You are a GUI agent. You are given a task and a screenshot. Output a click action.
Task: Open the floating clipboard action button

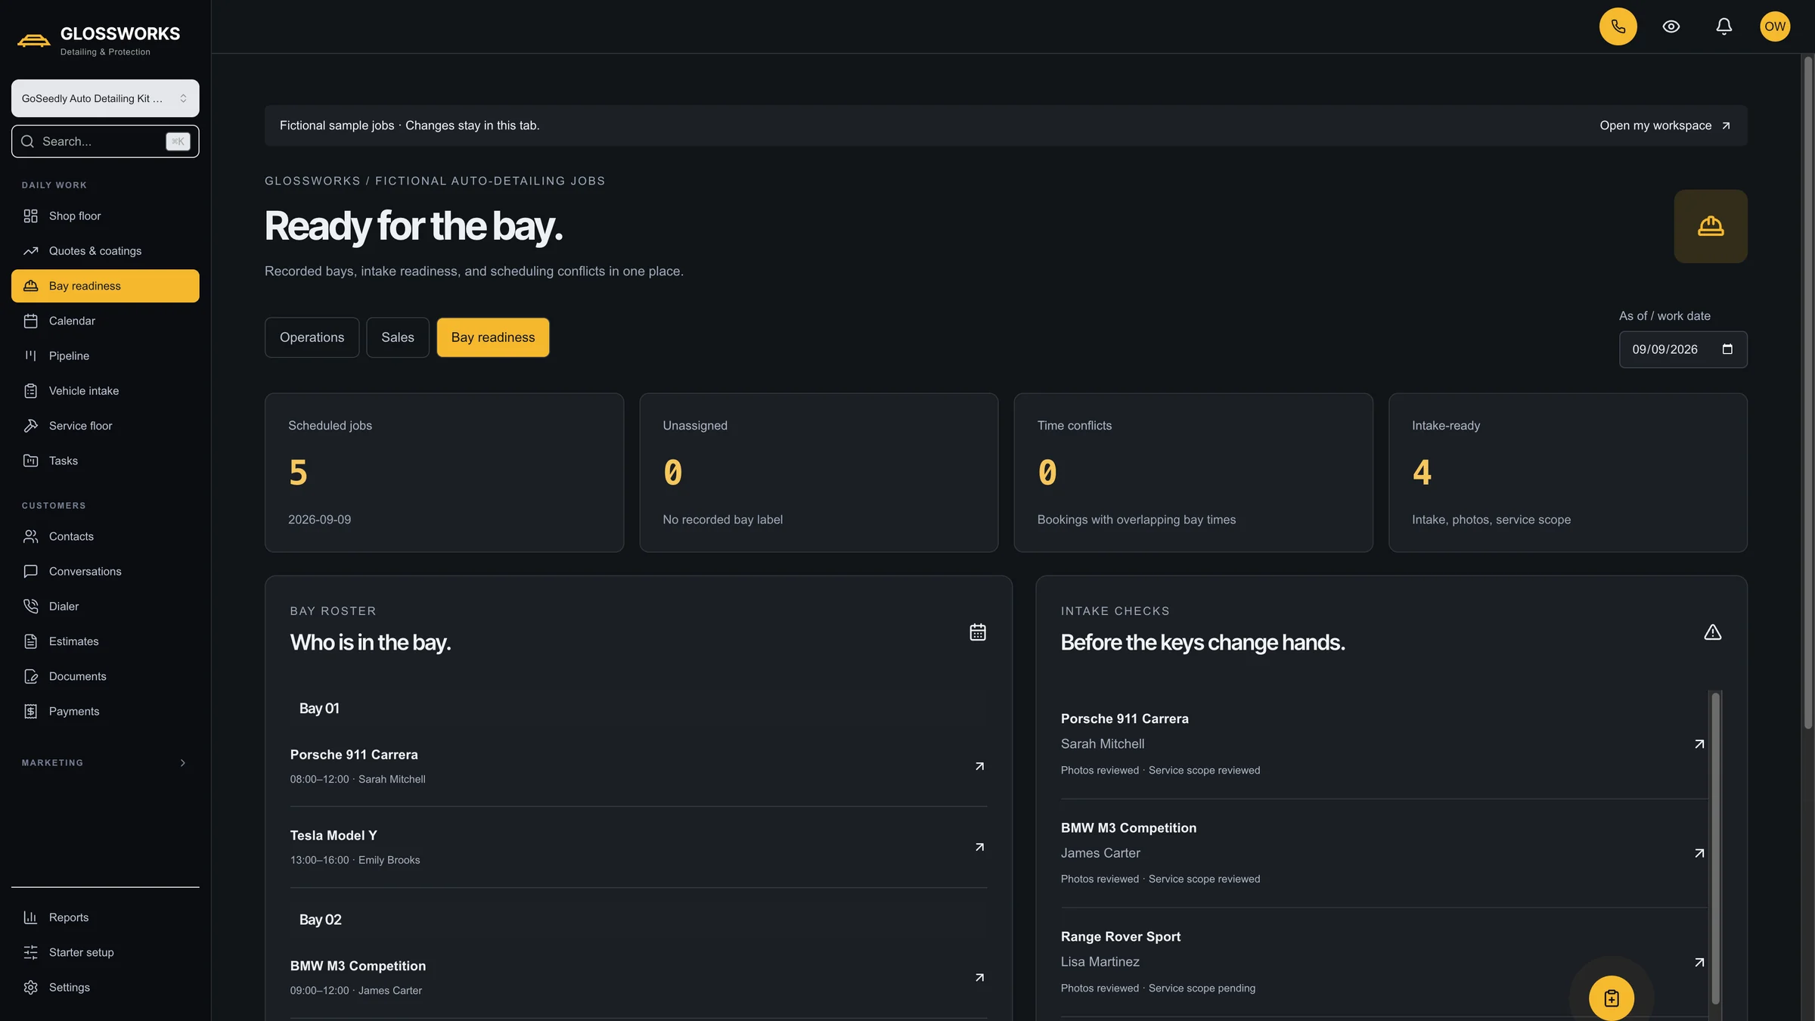(1611, 998)
